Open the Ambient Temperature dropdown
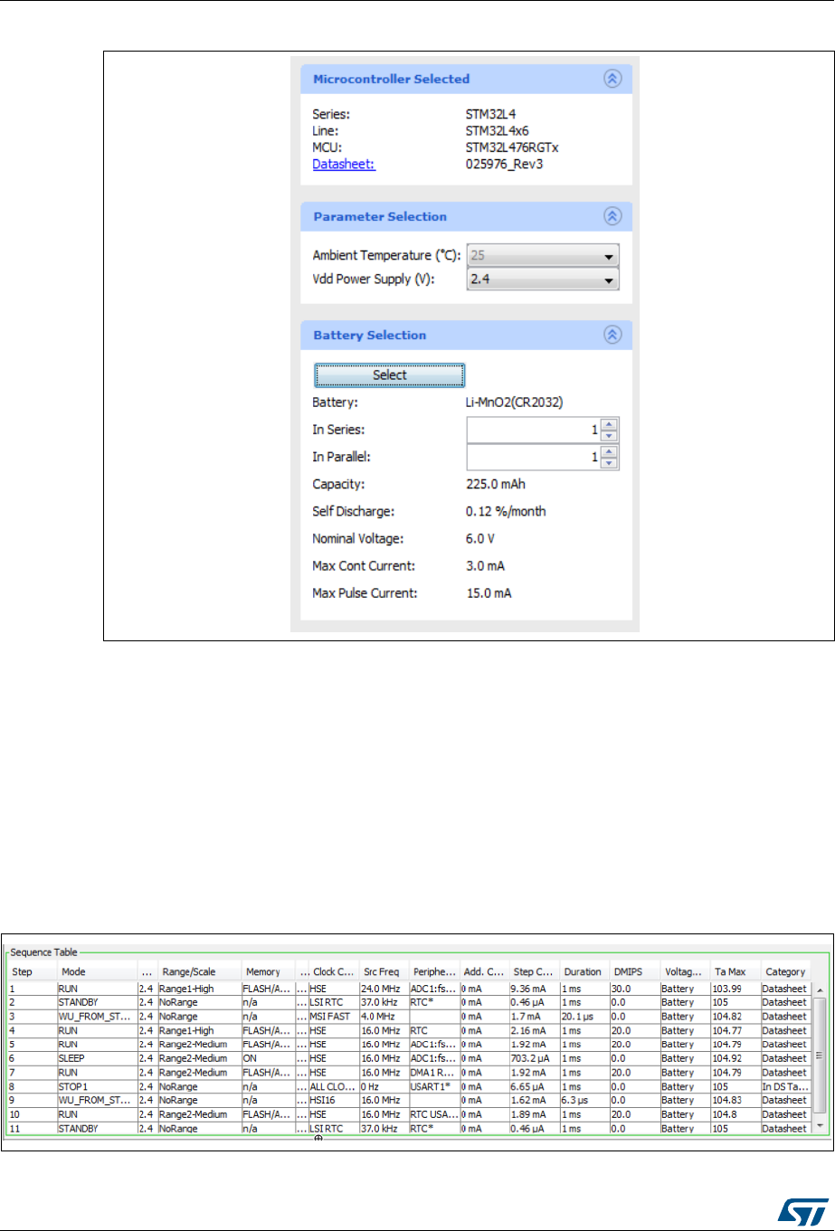Viewport: 835px width, 1231px height. tap(543, 256)
